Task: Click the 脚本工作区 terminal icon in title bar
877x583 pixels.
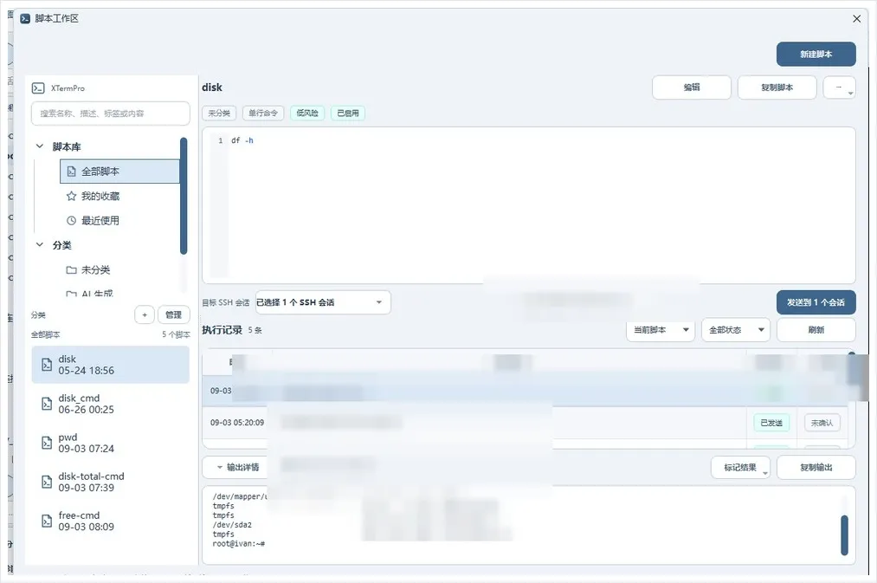Action: click(25, 18)
